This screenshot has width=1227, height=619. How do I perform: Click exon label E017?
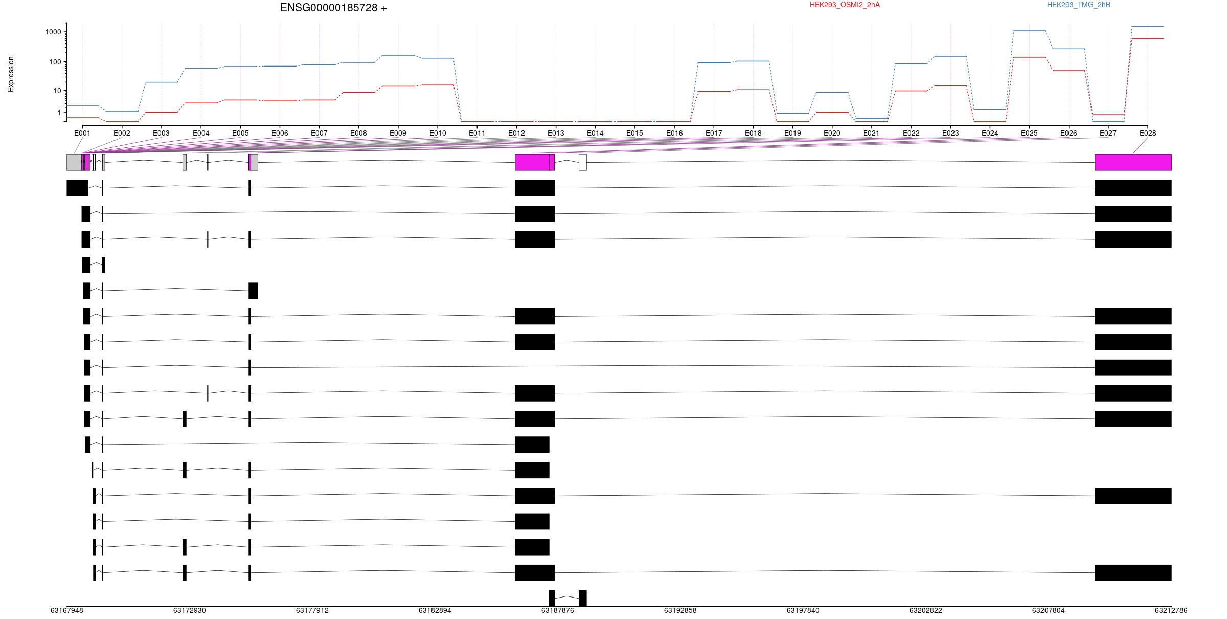[714, 133]
